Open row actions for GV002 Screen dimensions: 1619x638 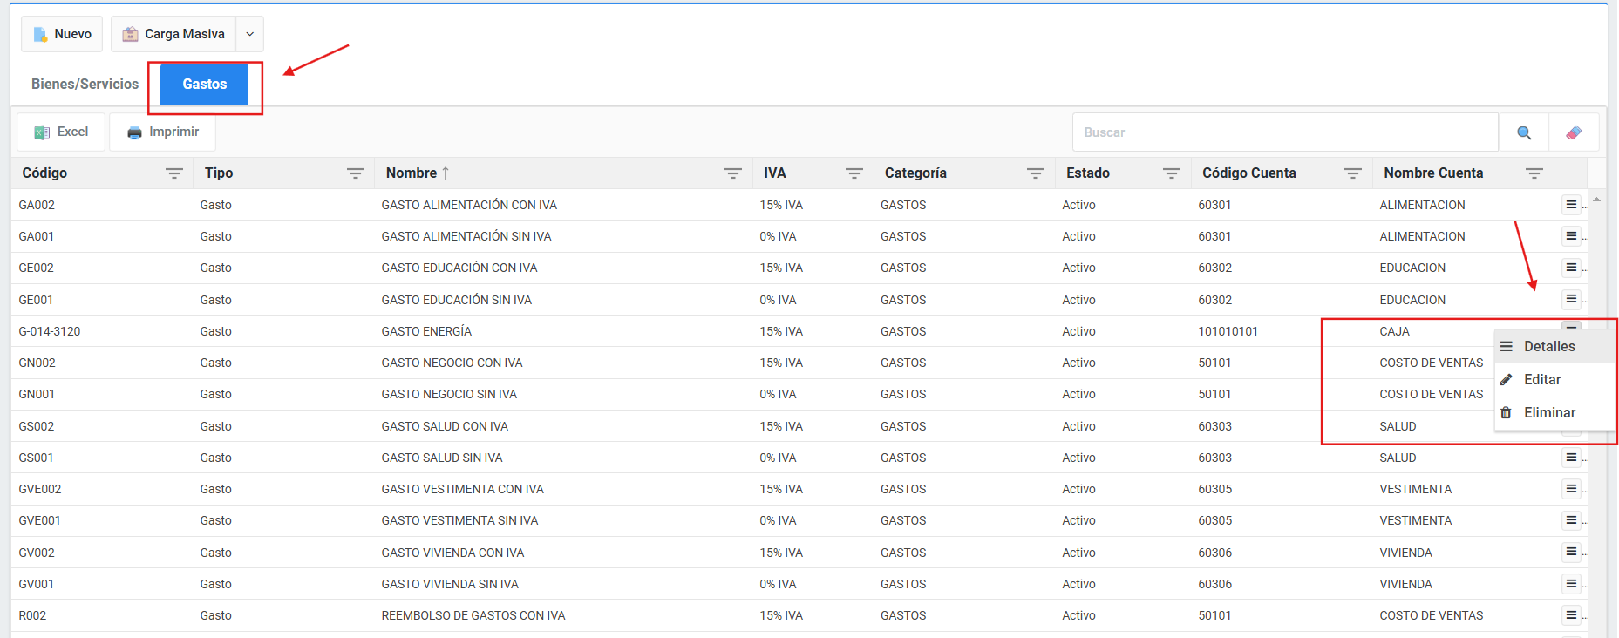point(1570,552)
